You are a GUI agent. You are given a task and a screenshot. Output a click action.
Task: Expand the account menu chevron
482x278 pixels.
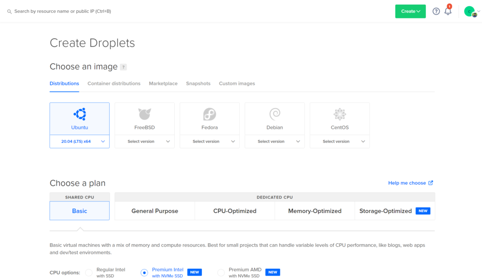479,11
